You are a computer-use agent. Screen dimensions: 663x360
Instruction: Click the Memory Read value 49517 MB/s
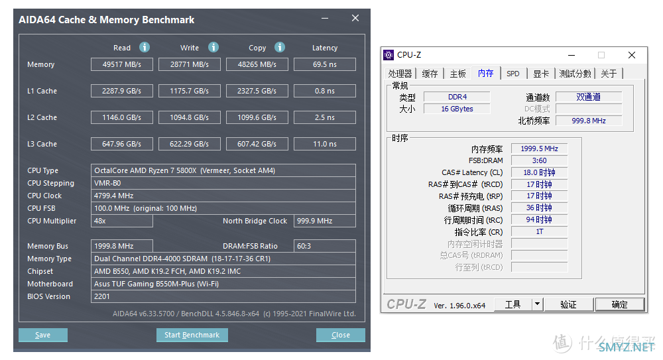point(122,64)
